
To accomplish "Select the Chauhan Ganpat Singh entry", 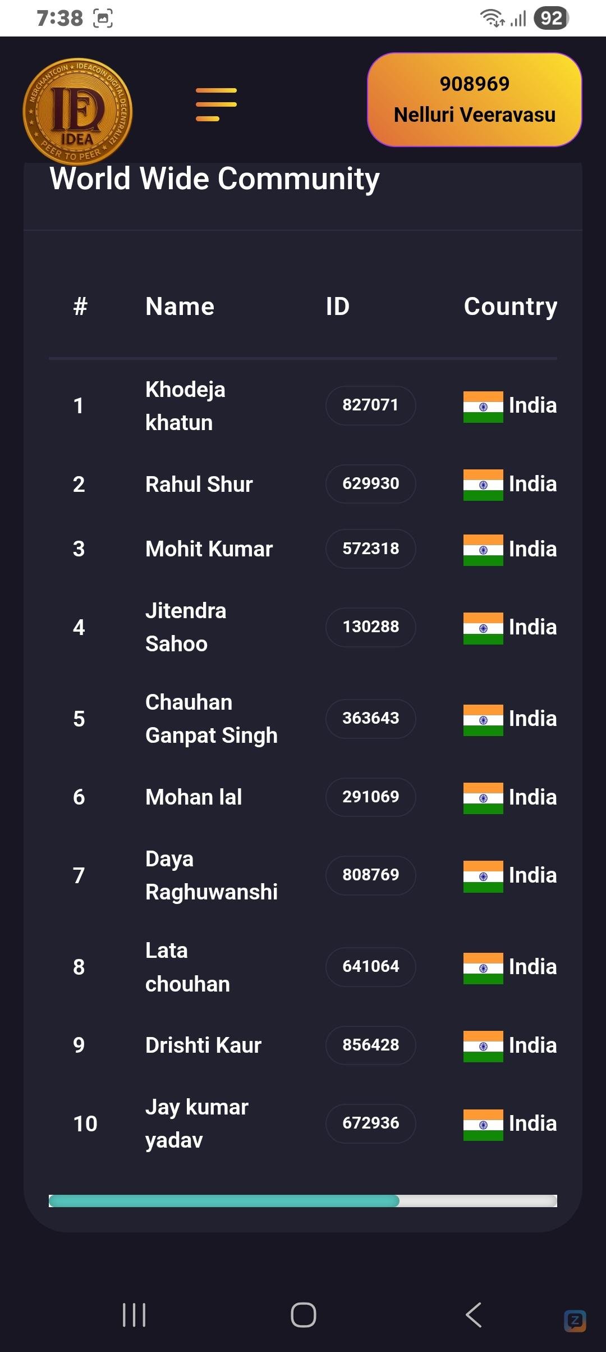I will point(211,719).
